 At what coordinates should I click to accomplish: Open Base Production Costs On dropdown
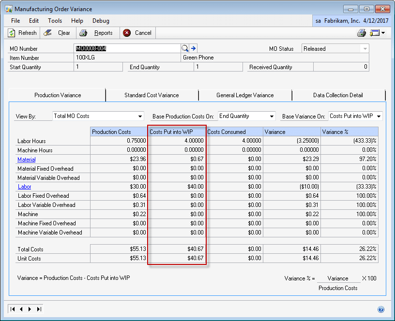pos(272,116)
